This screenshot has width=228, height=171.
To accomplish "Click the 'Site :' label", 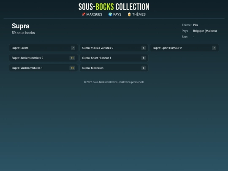I will click(x=185, y=37).
